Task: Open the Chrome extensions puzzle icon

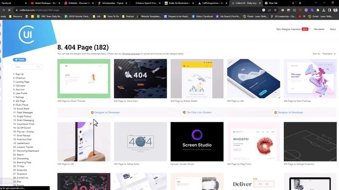Action: (x=318, y=10)
